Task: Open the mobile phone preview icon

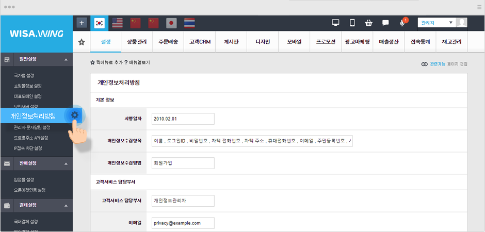Action: click(352, 23)
